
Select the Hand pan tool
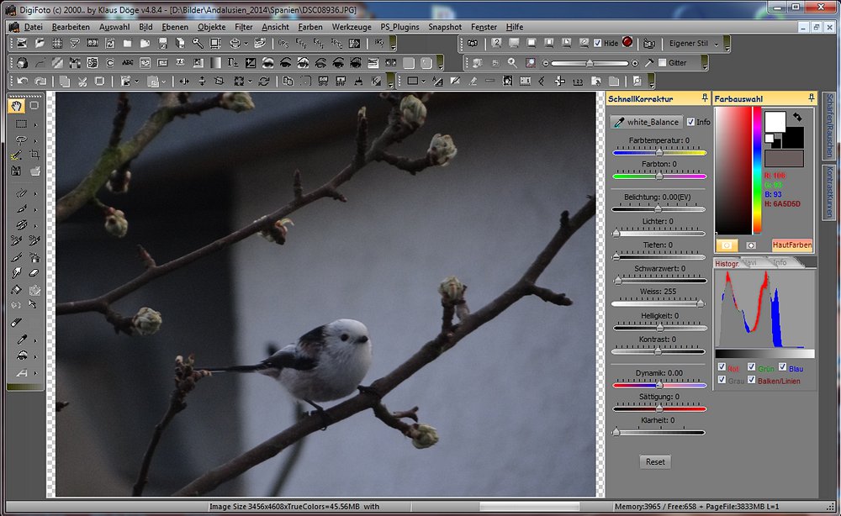16,107
